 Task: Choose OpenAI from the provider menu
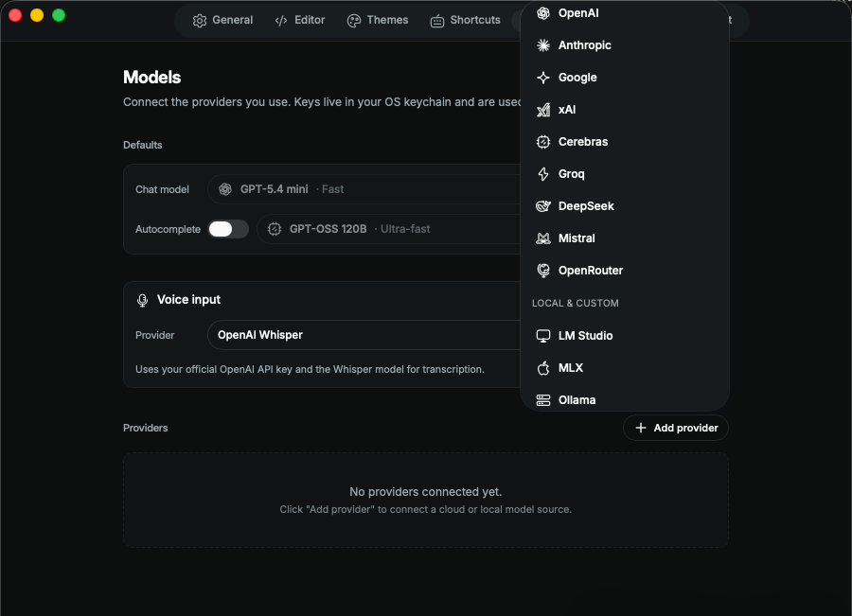[x=625, y=13]
